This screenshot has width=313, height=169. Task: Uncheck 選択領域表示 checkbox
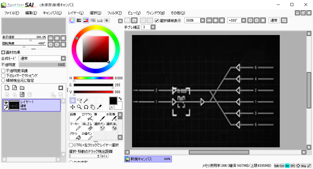pyautogui.click(x=156, y=21)
